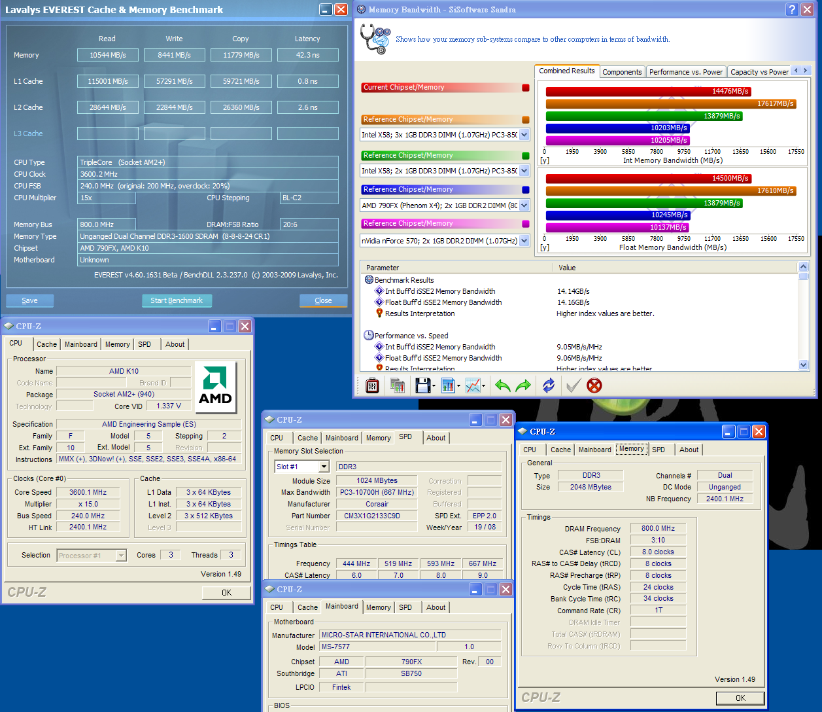This screenshot has height=712, width=822.
Task: Click the results list scroll-down arrow
Action: [804, 365]
